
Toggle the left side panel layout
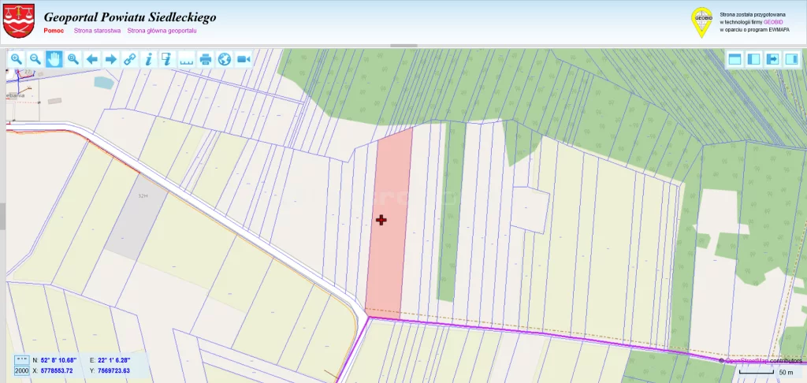coord(753,59)
